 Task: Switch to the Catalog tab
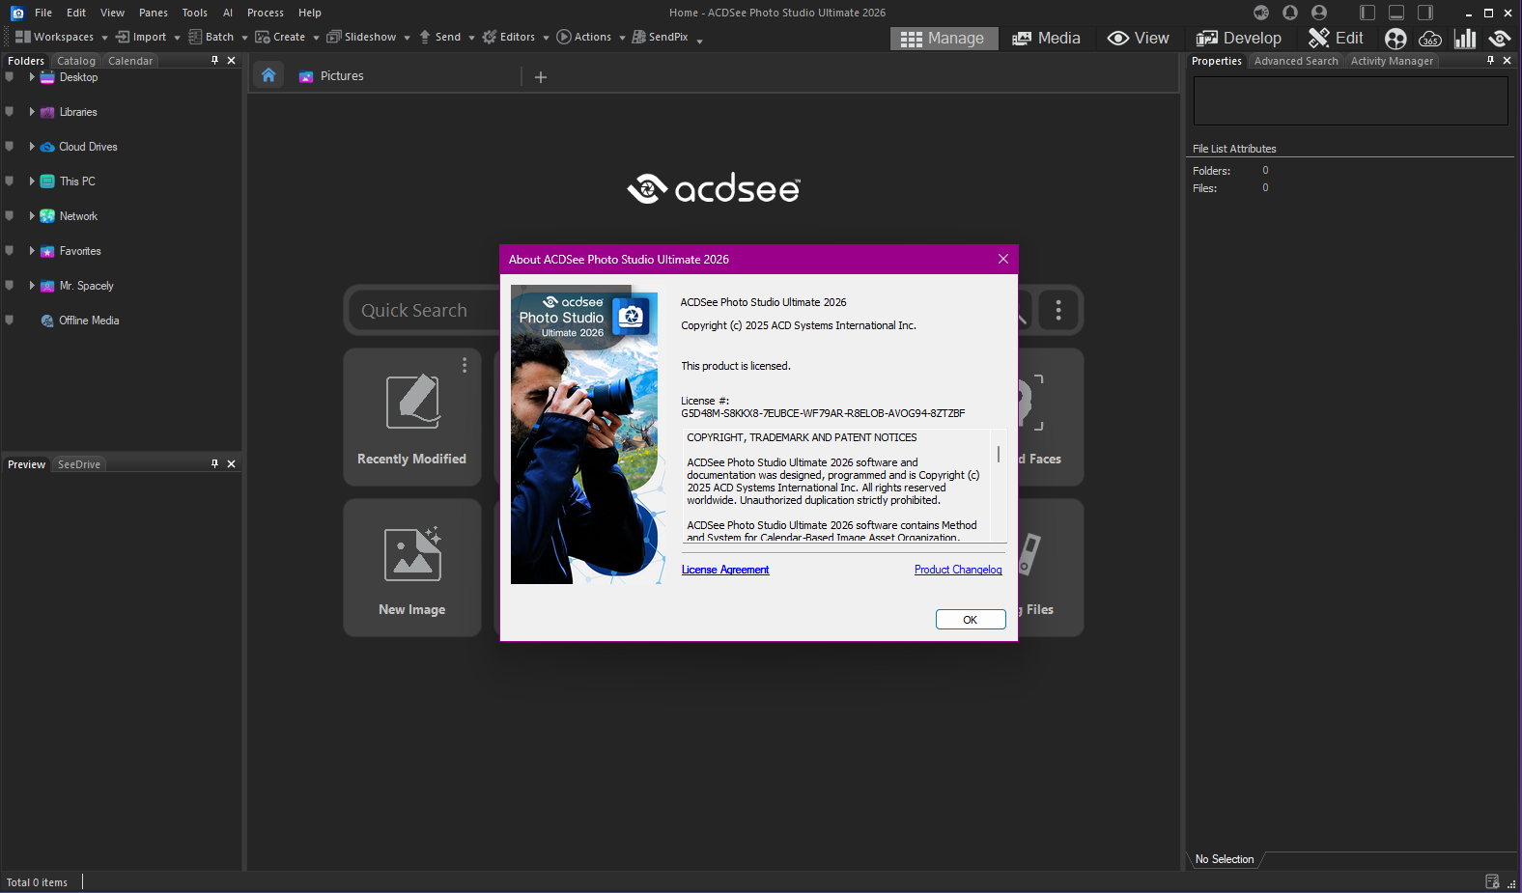click(76, 61)
